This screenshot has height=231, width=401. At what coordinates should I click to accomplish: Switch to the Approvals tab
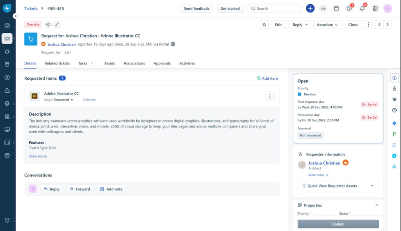pos(162,63)
